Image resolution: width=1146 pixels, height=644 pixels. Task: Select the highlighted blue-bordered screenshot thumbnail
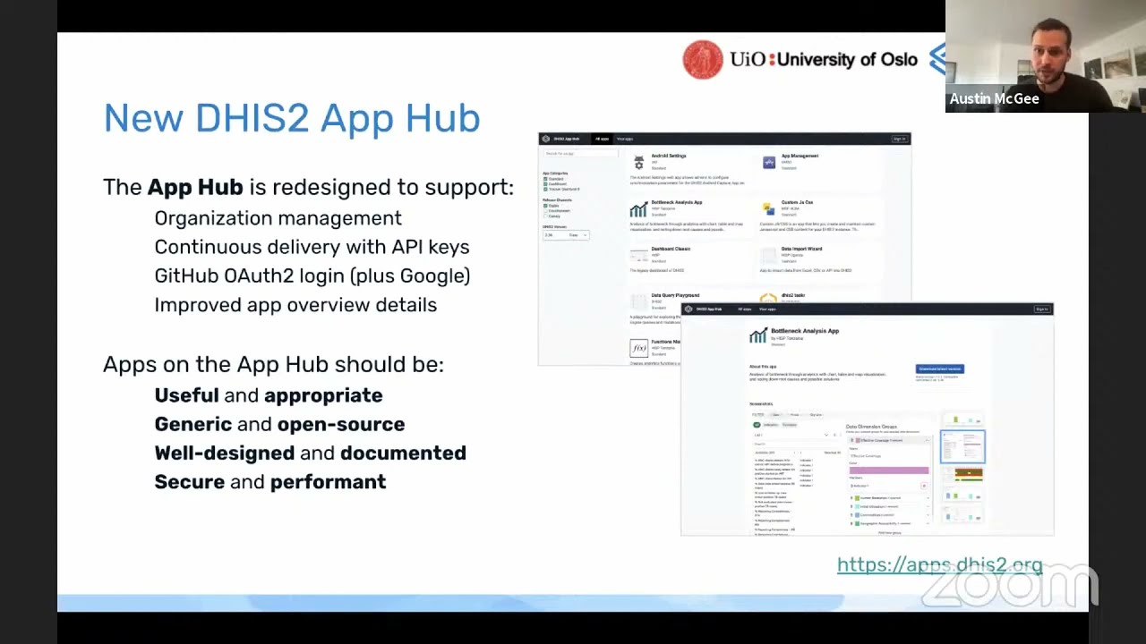pyautogui.click(x=962, y=446)
